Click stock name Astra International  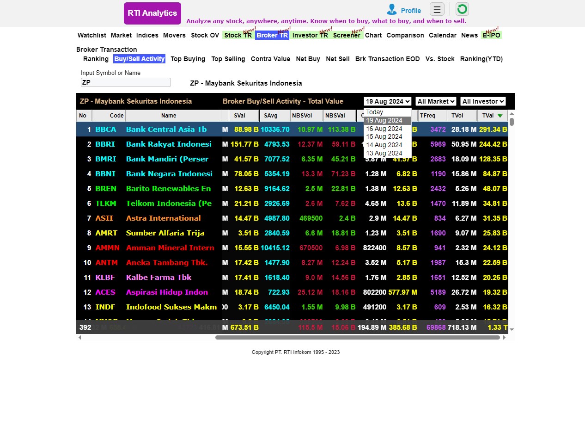point(164,218)
